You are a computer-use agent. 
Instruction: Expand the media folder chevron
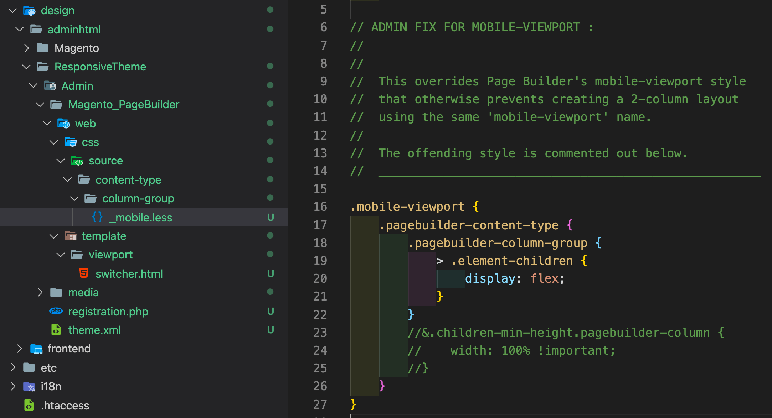[40, 292]
